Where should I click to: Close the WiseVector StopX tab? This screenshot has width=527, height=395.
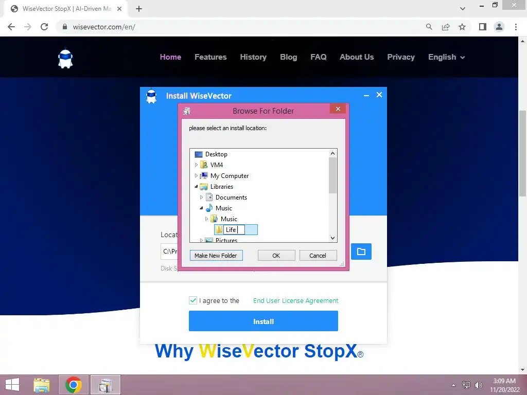pos(119,9)
